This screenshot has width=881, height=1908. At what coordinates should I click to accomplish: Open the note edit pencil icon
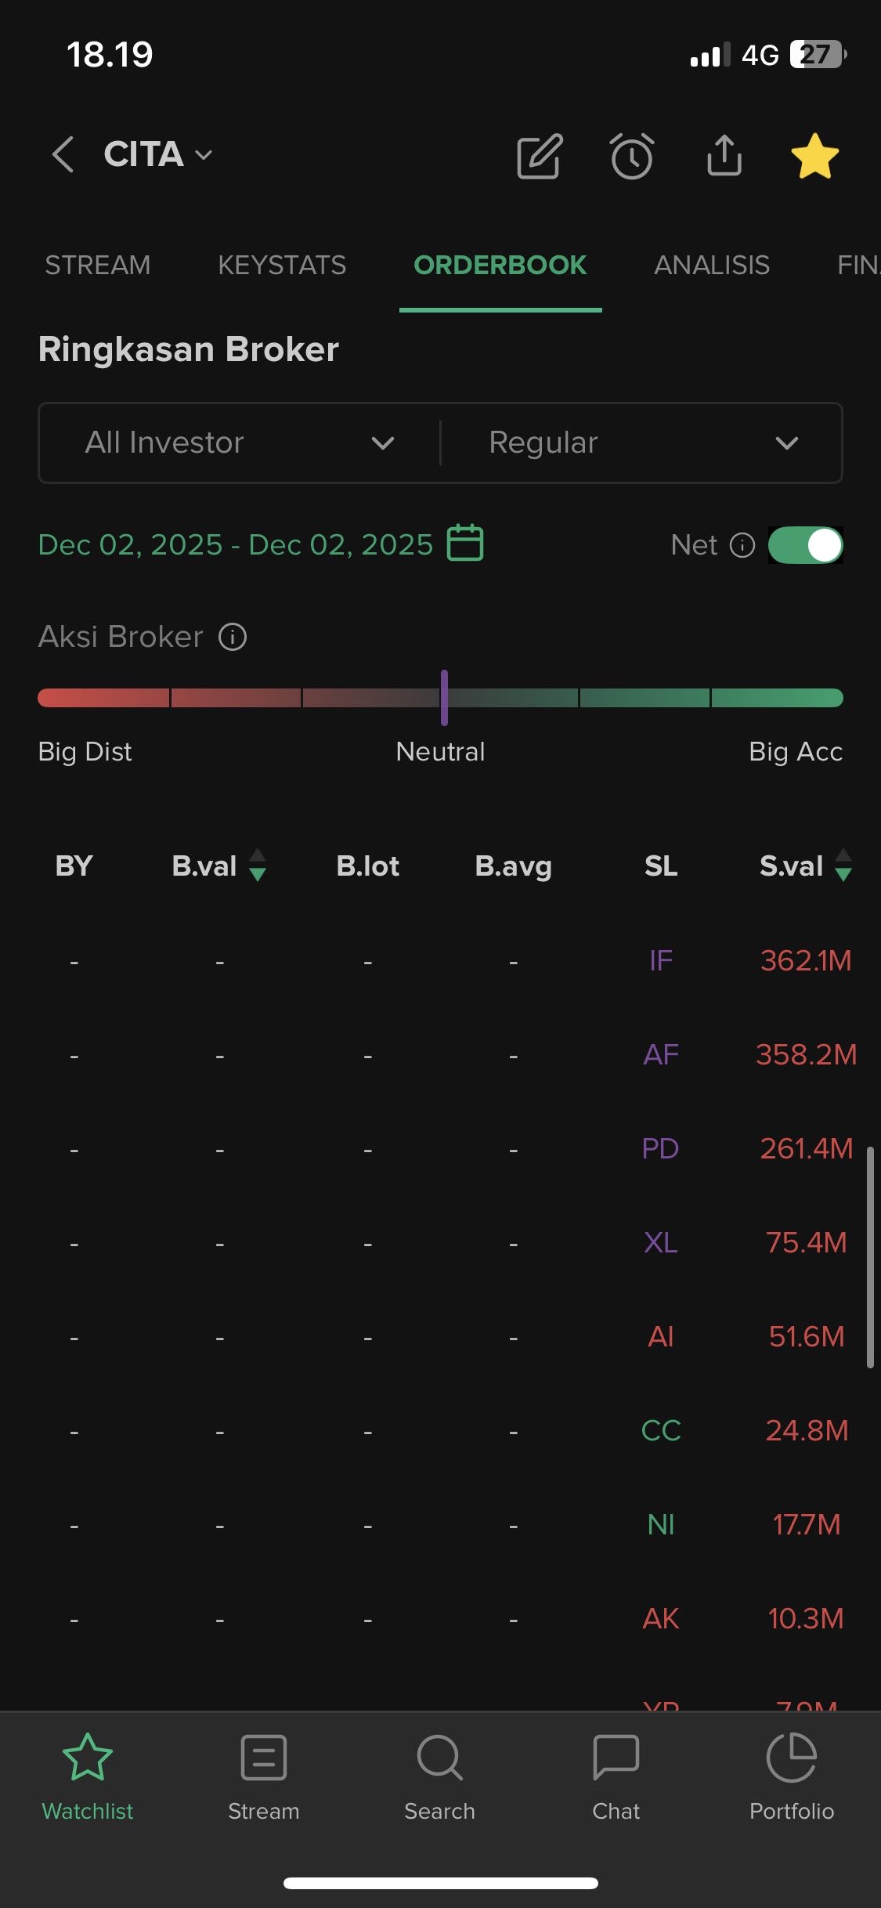[x=540, y=156]
